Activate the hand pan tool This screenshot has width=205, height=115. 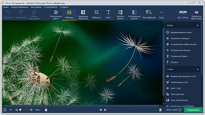pyautogui.click(x=46, y=110)
